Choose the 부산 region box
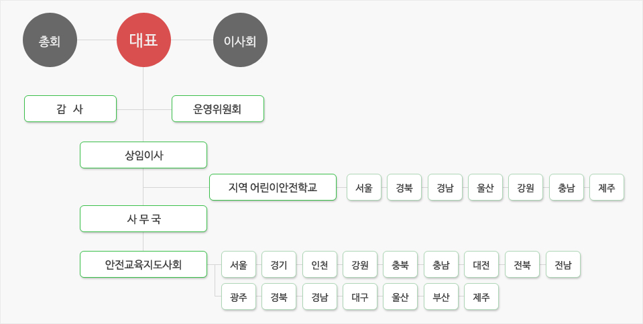The image size is (643, 324). 441,296
